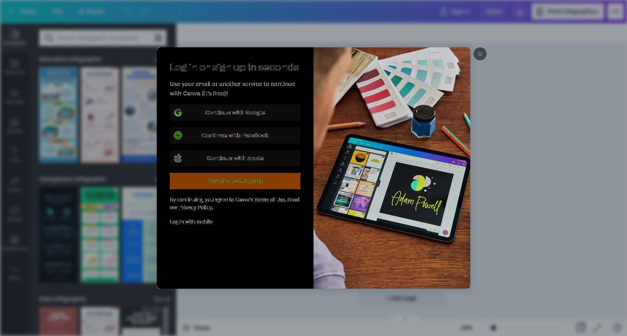Open the More tab in the sidebar
Viewport: 627px width, 336px height.
coord(15,272)
